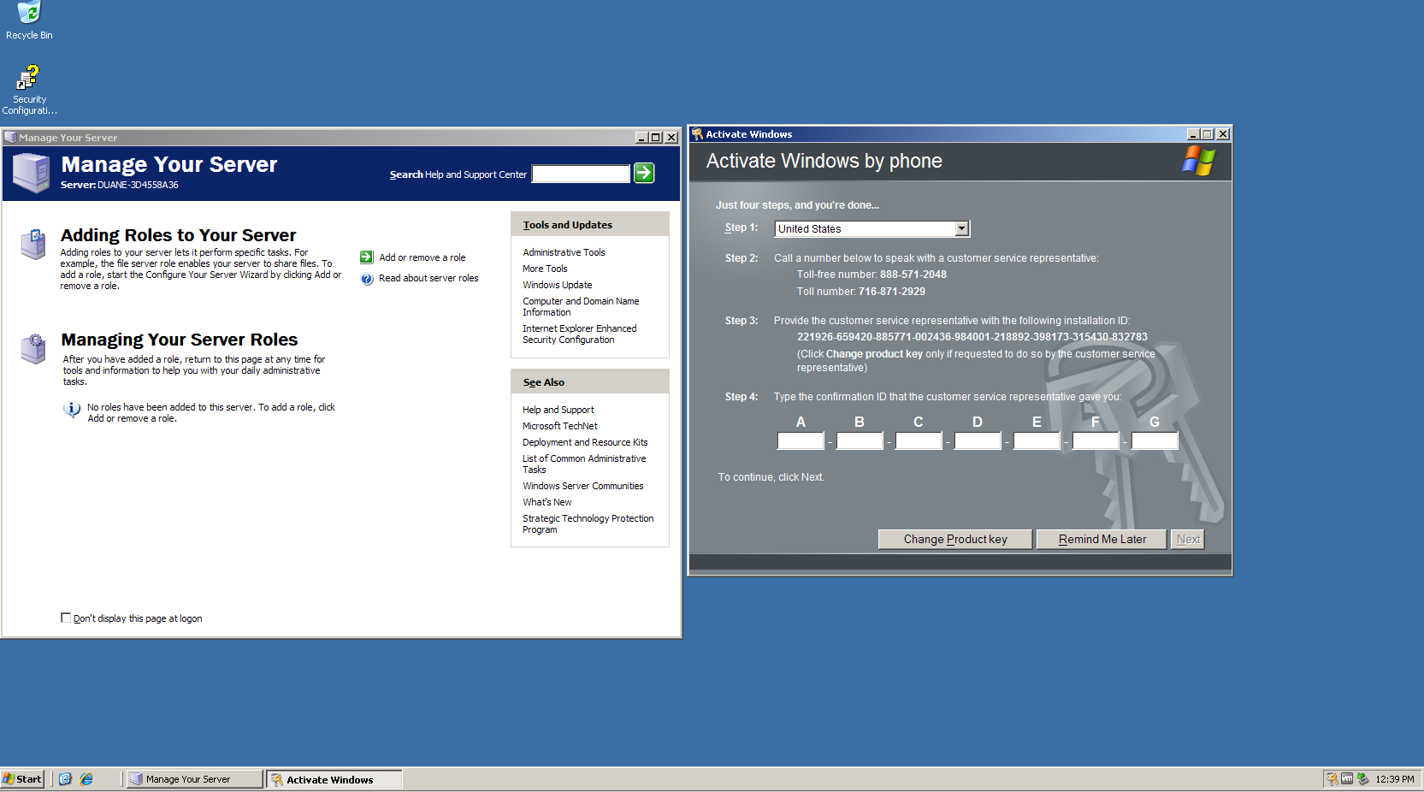1424x792 pixels.
Task: Check Don't display this page at logon
Action: click(66, 618)
